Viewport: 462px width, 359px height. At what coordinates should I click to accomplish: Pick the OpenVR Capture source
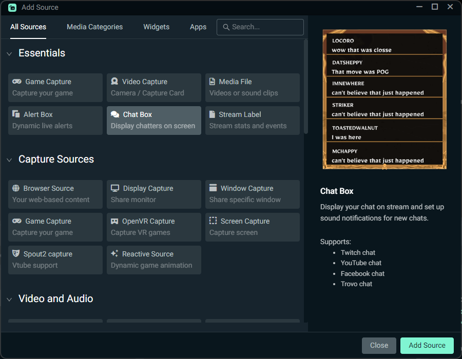[153, 227]
